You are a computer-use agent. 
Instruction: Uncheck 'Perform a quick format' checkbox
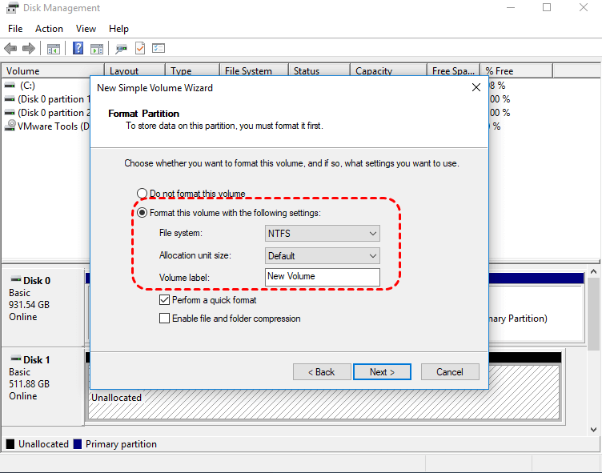point(165,300)
